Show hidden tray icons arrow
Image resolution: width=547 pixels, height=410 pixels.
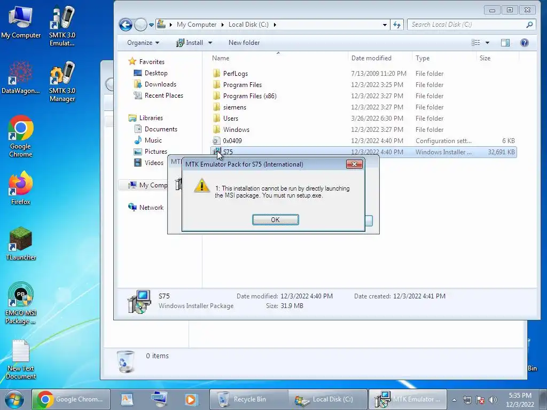point(454,400)
